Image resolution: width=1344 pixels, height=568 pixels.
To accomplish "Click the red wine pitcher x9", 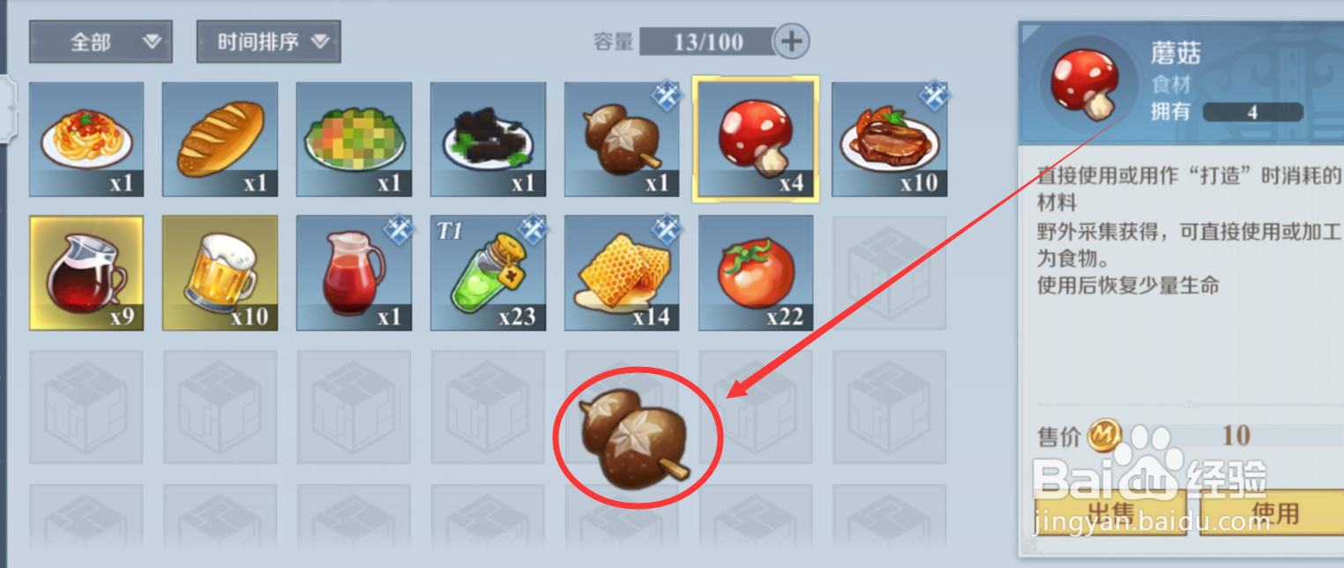I will pos(86,273).
